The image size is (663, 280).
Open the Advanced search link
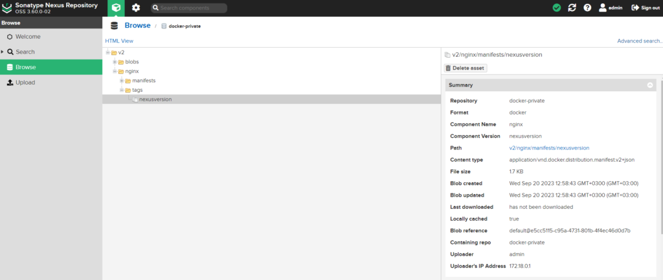pos(639,41)
